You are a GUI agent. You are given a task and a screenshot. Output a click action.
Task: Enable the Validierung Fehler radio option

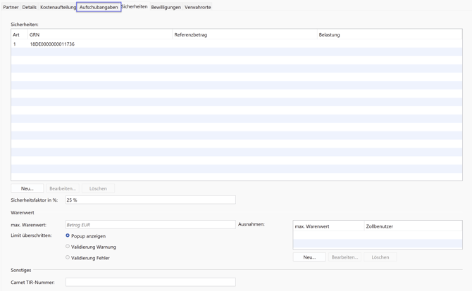point(68,258)
